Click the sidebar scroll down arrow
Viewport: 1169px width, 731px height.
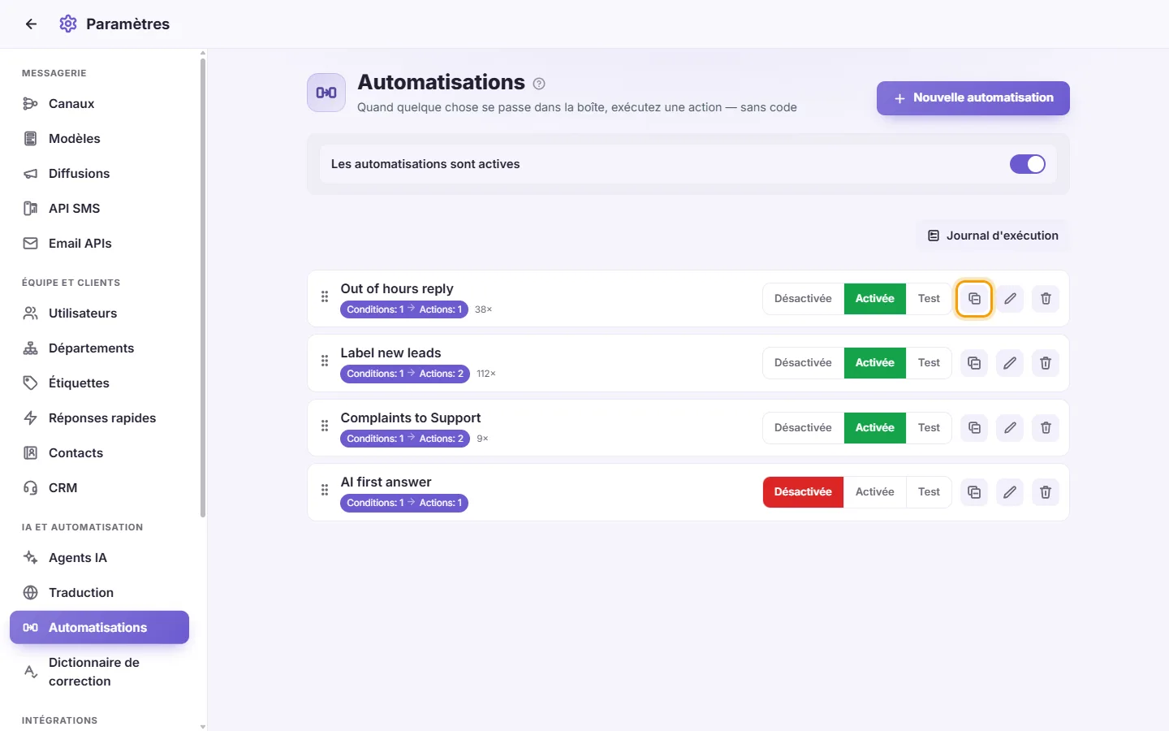(x=203, y=726)
